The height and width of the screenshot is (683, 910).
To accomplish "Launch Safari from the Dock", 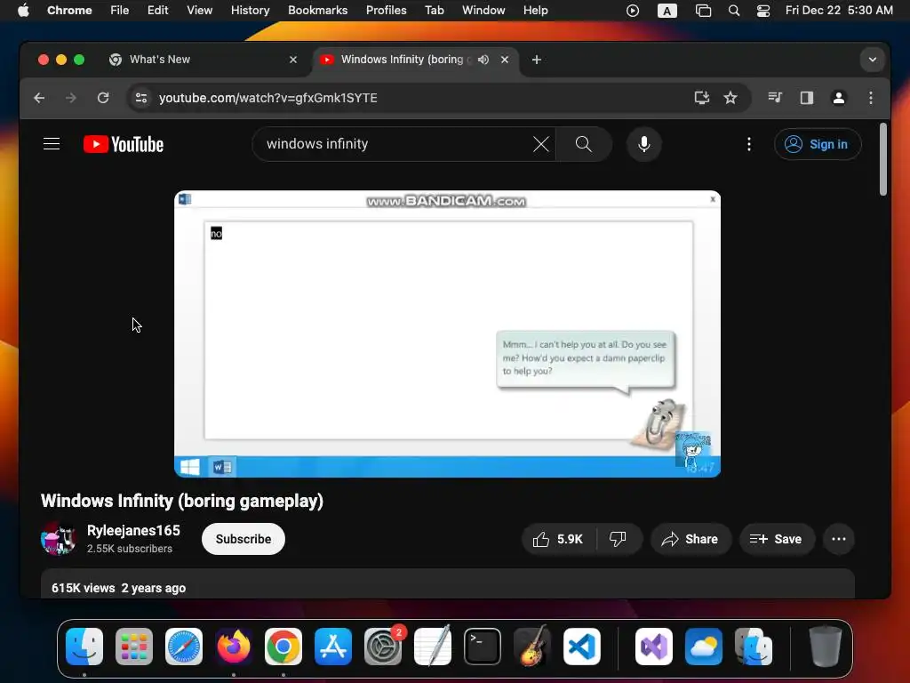I will tap(184, 647).
